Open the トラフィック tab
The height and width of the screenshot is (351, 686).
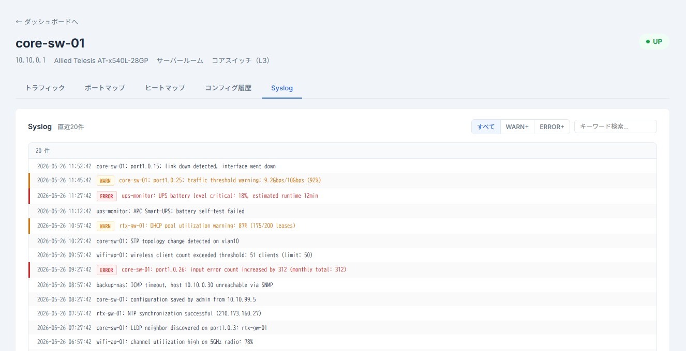click(46, 88)
